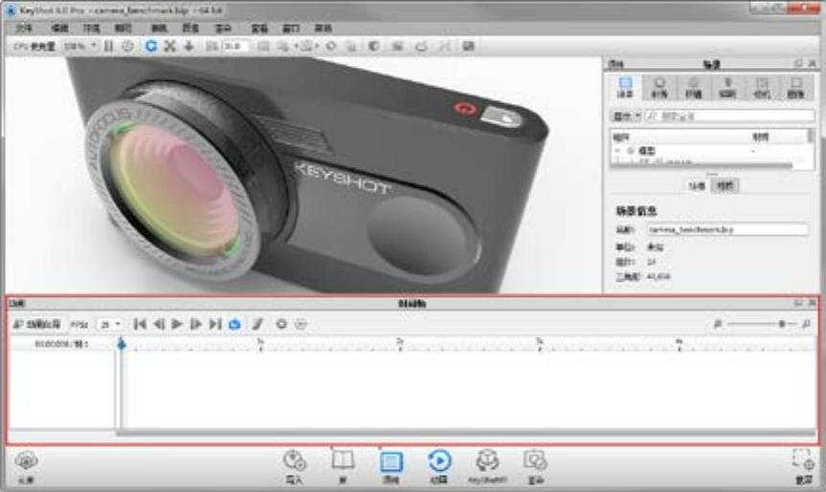This screenshot has width=826, height=492.
Task: Toggle the blue loop icon in timeline
Action: [x=234, y=324]
